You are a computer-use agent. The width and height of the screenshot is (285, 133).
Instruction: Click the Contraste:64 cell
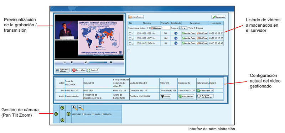pyautogui.click(x=187, y=83)
